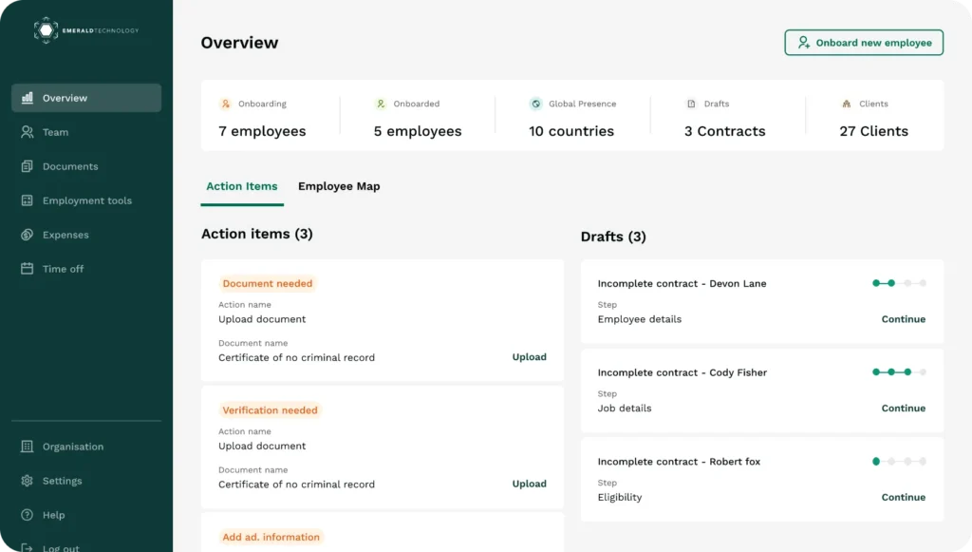Click the Employee details step text
972x552 pixels.
coord(639,319)
